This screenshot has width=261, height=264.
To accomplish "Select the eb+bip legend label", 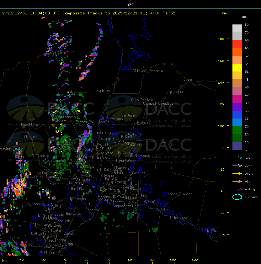I will point(250,189).
